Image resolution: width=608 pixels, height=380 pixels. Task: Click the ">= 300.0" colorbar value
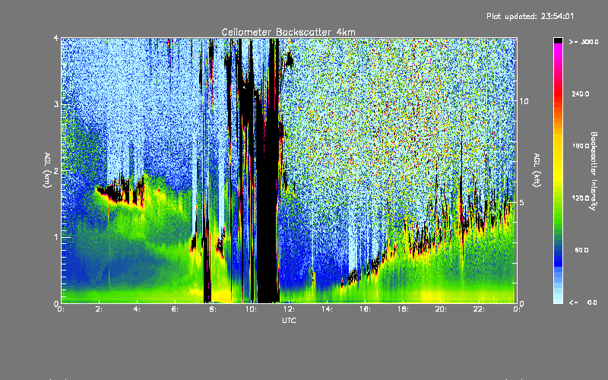coord(584,42)
